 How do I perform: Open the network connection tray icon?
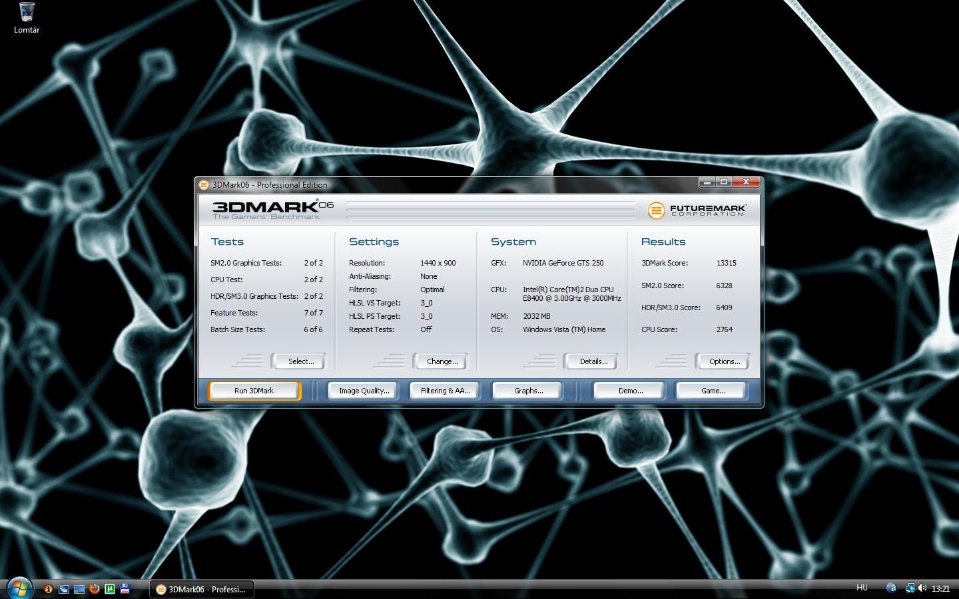pos(910,588)
